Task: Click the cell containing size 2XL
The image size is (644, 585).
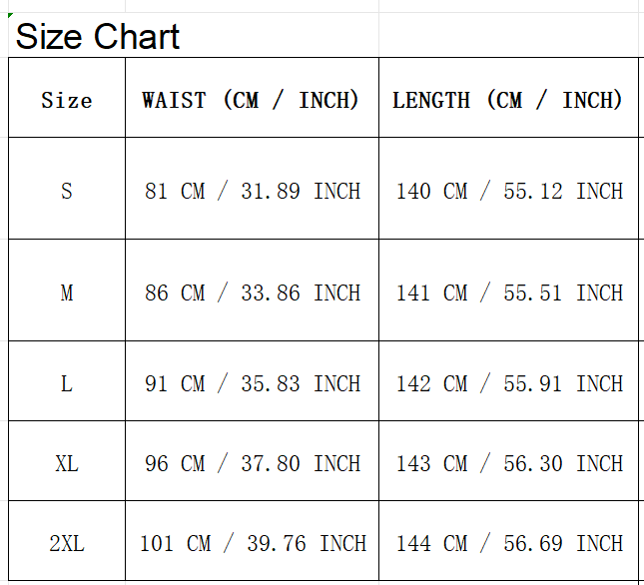Action: pos(67,541)
